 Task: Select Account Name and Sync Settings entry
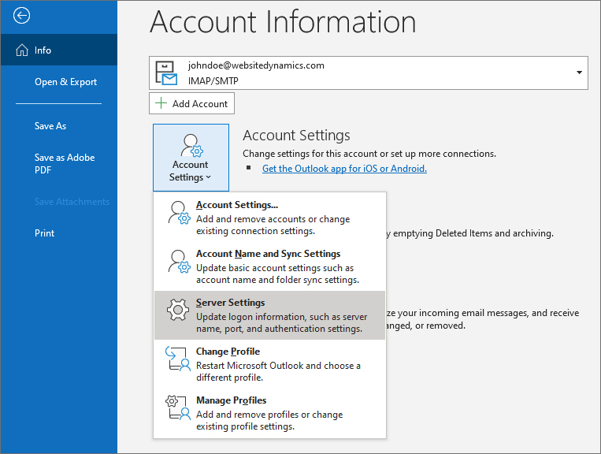(269, 266)
